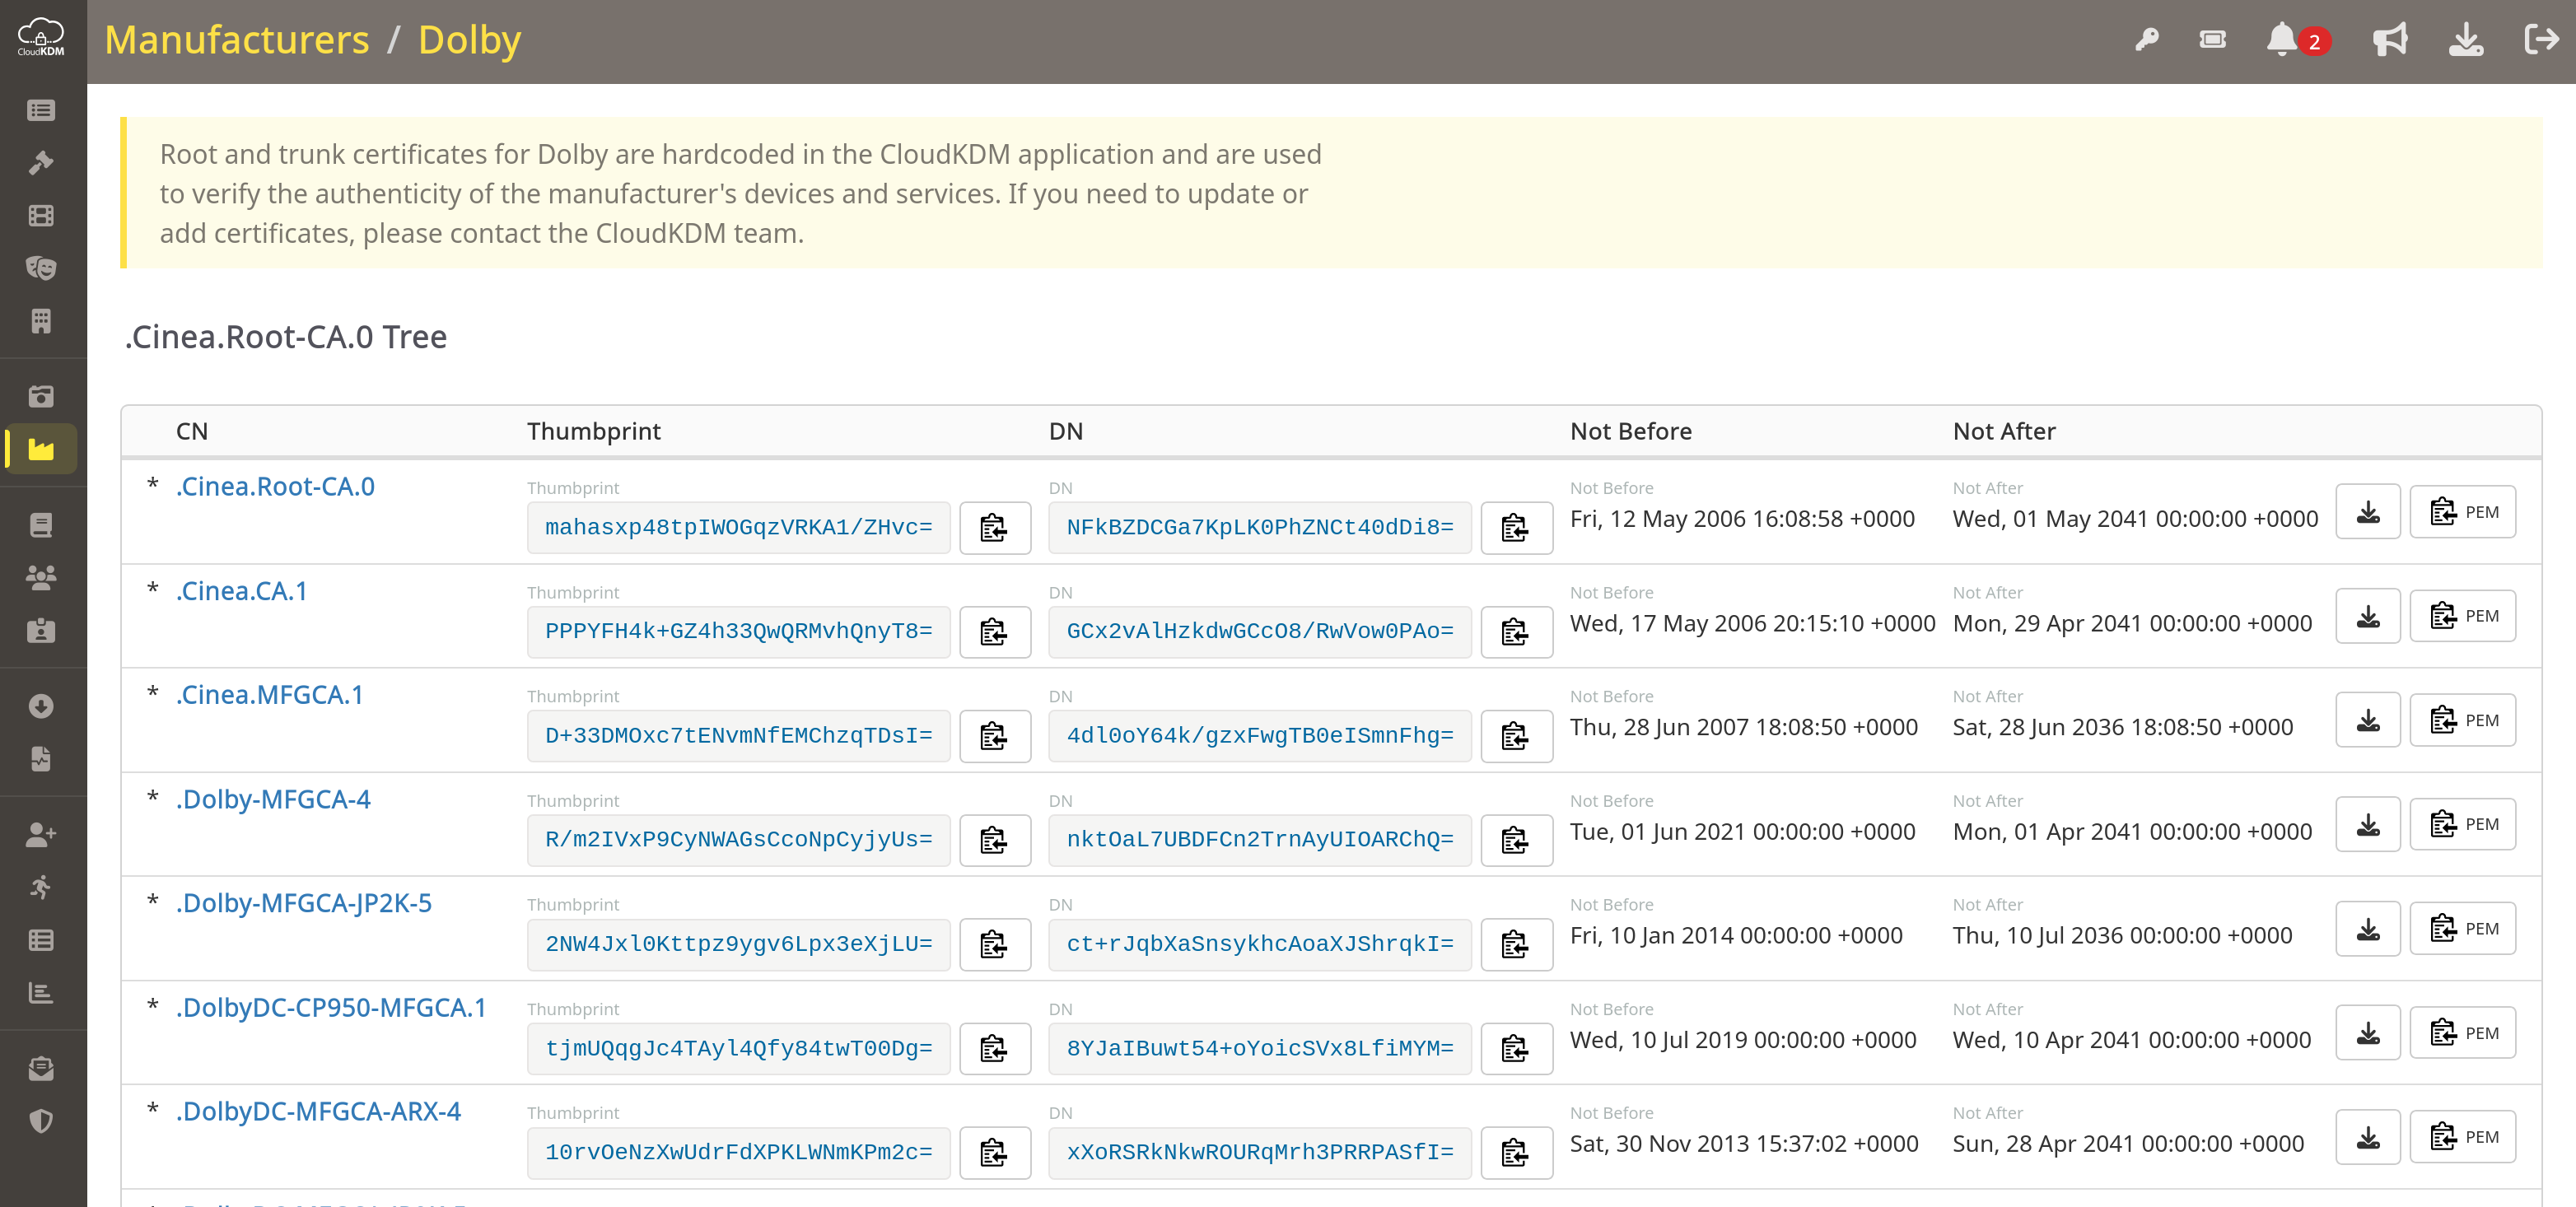Copy PEM for .DolbyDC-CP950-MFGCA.1

pos(2463,1033)
